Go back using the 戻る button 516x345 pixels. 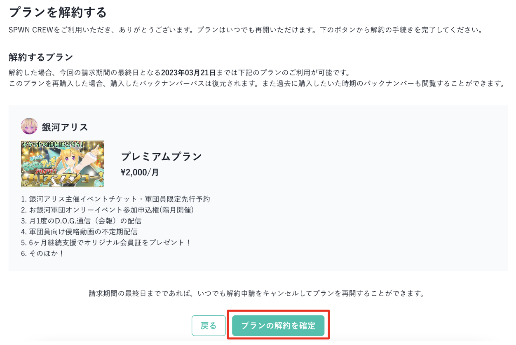pos(209,326)
